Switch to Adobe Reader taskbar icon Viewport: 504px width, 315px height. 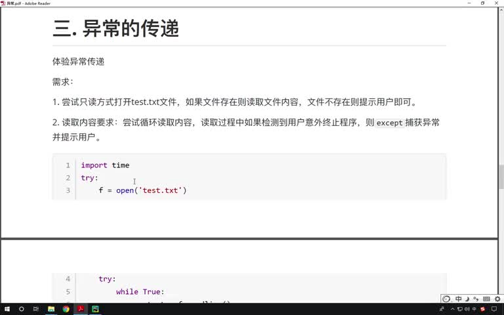[x=81, y=309]
